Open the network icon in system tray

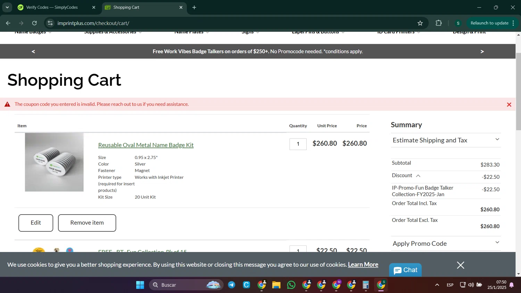pos(463,285)
